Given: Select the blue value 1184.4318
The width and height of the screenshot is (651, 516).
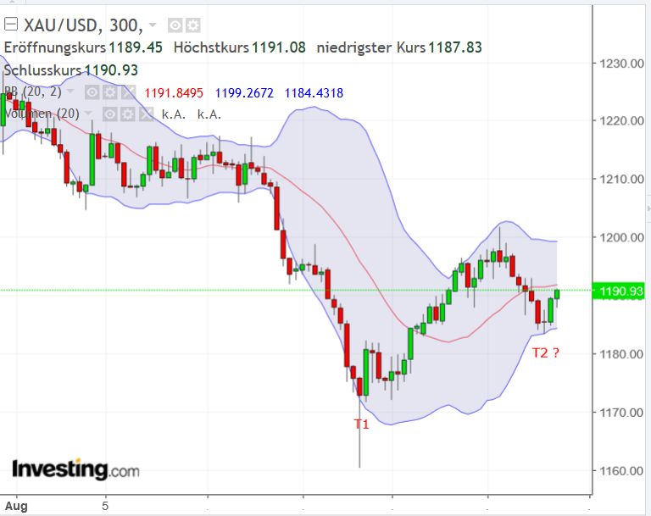Looking at the screenshot, I should tap(314, 93).
